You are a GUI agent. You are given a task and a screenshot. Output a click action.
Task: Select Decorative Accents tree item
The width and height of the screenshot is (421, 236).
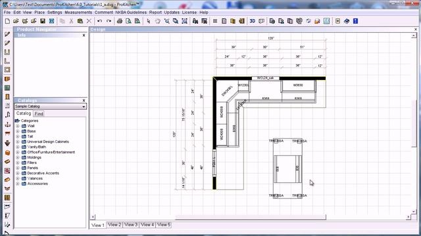[x=43, y=173]
